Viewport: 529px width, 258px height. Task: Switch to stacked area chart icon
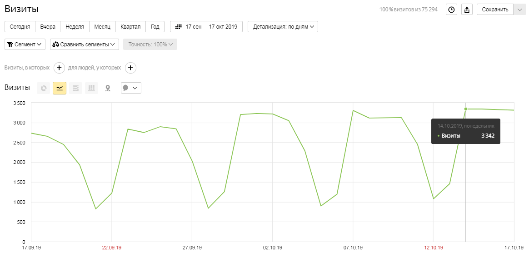click(75, 88)
